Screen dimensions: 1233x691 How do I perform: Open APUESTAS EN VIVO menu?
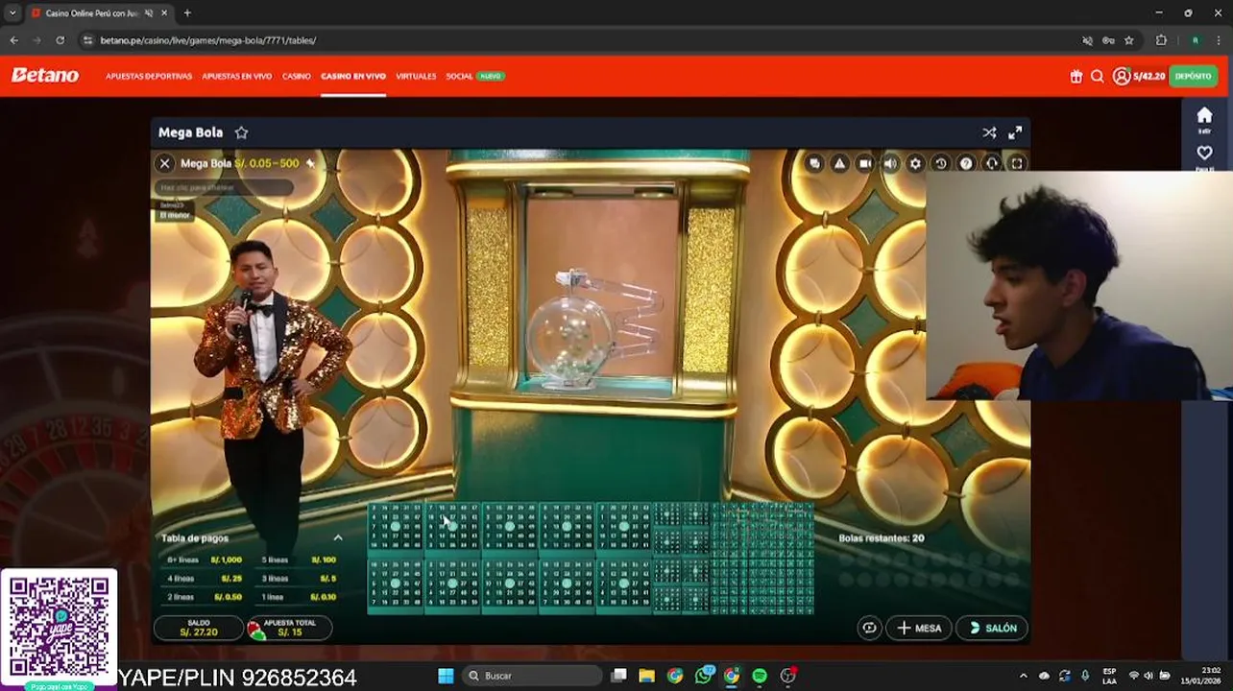236,76
